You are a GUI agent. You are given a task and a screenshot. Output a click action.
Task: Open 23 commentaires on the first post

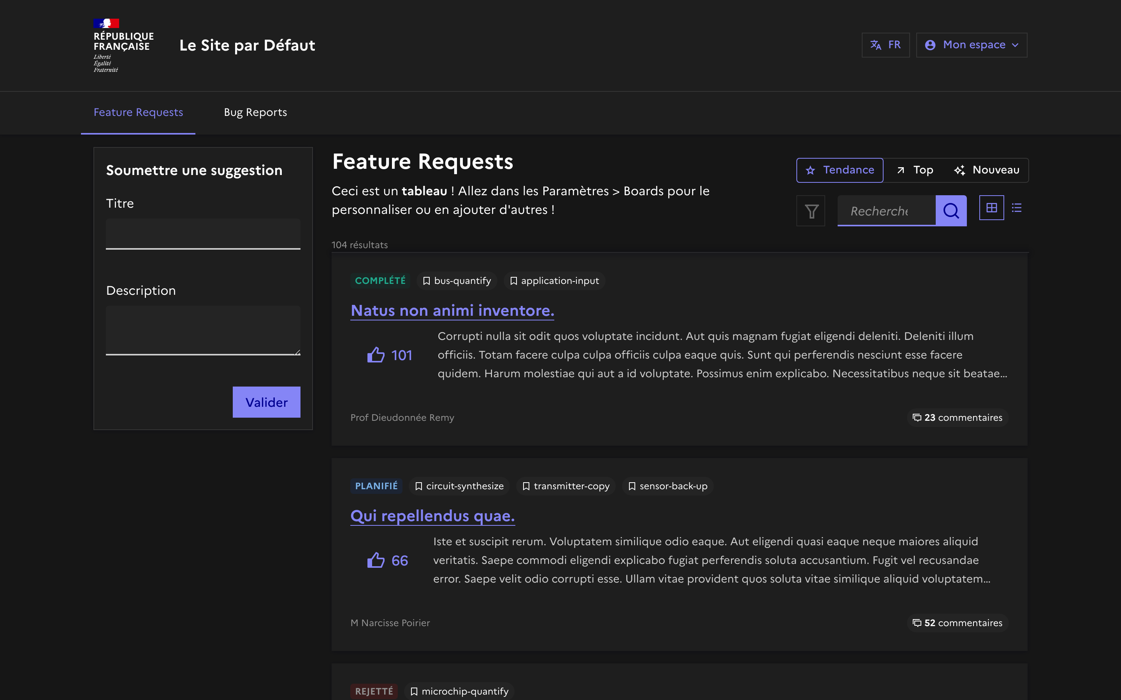[x=958, y=418]
